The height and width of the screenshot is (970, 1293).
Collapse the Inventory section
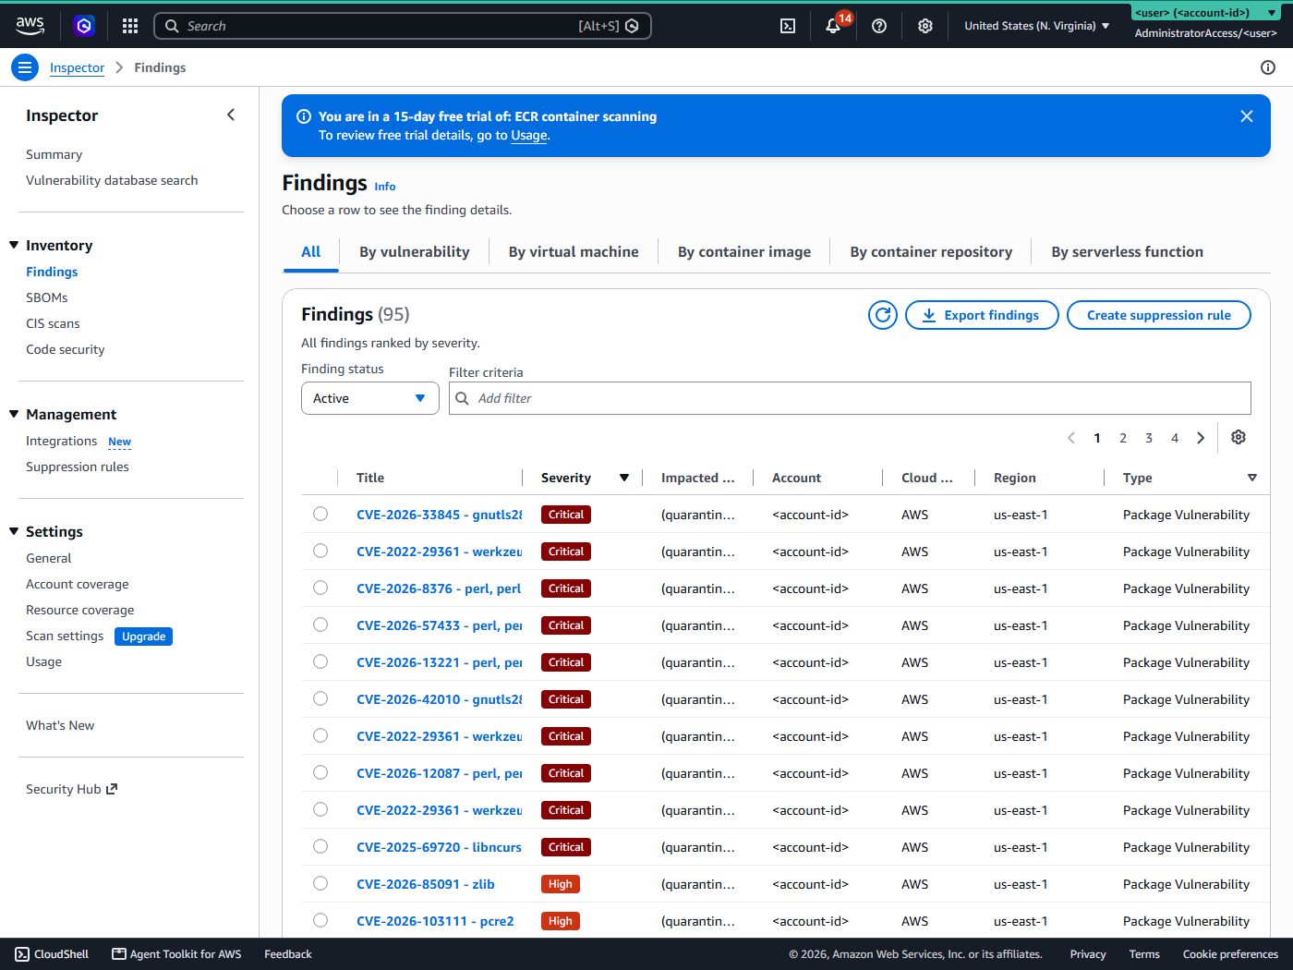click(14, 245)
